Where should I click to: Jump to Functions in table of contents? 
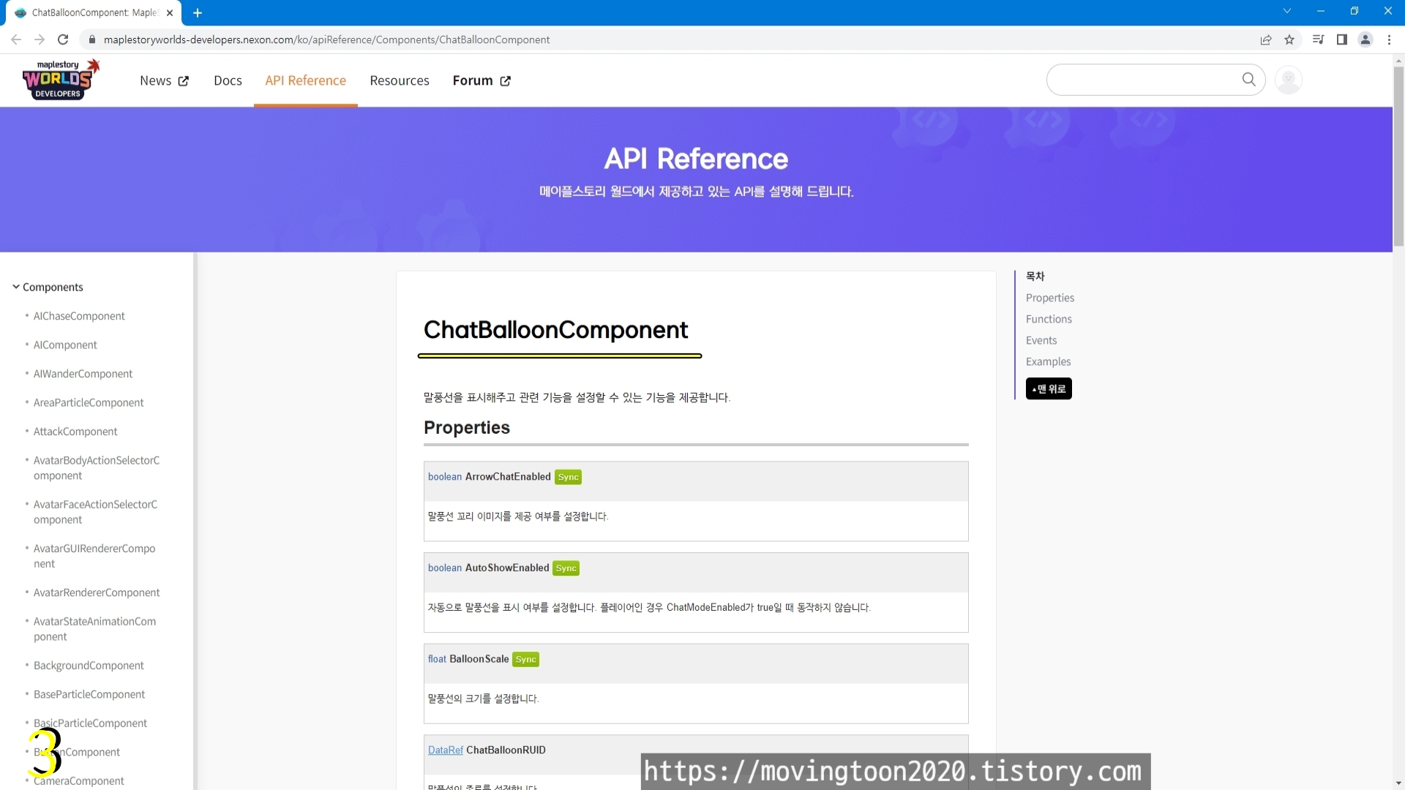pyautogui.click(x=1048, y=319)
